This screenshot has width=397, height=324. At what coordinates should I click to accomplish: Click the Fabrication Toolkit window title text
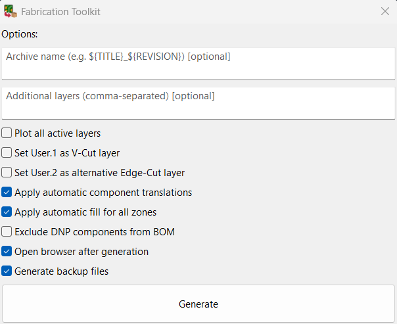pos(60,12)
